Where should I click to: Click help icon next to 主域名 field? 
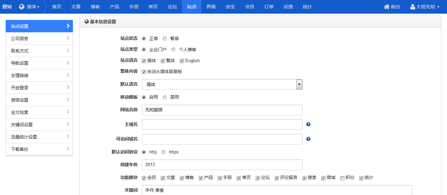coord(308,124)
